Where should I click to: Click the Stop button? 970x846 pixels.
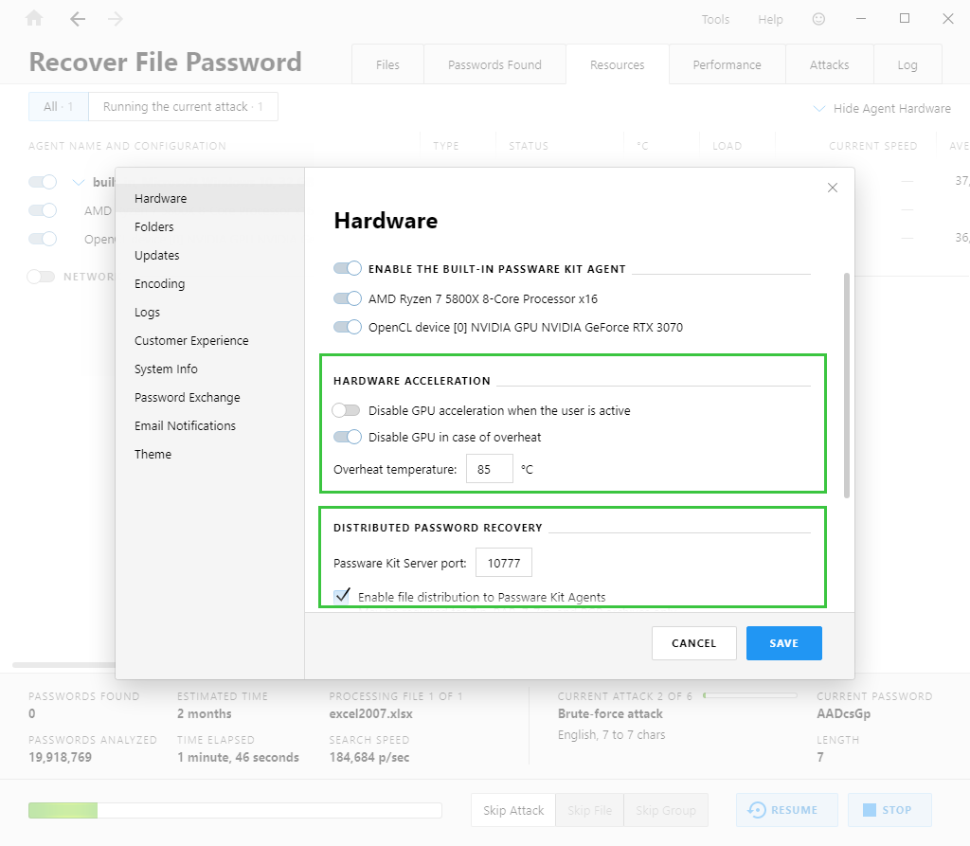tap(889, 810)
